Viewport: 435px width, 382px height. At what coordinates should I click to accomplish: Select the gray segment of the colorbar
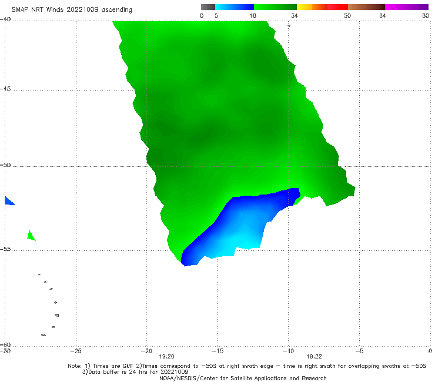coord(208,7)
